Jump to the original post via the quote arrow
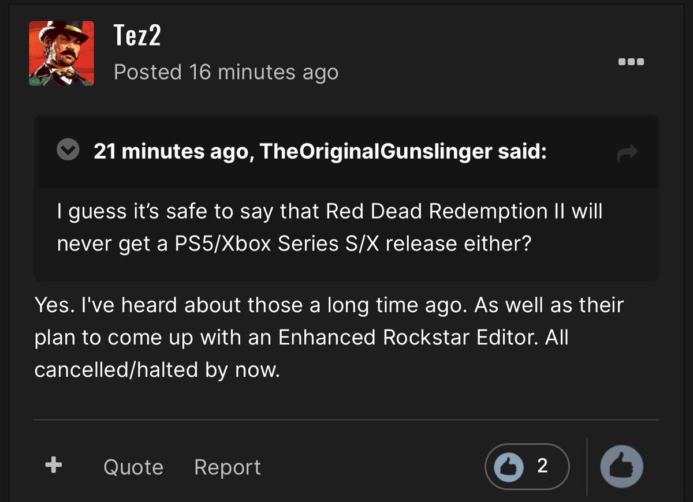This screenshot has height=502, width=693. click(x=627, y=152)
